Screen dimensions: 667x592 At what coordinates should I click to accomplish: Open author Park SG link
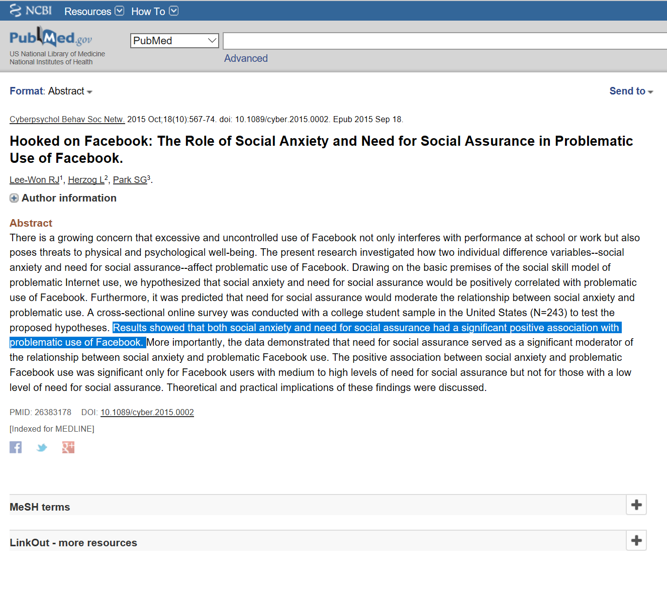click(x=130, y=180)
